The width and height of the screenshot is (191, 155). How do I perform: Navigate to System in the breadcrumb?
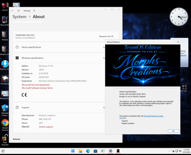[19, 17]
